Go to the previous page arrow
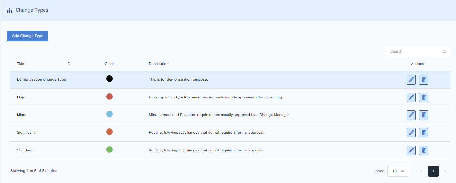This screenshot has width=456, height=183. tap(422, 171)
